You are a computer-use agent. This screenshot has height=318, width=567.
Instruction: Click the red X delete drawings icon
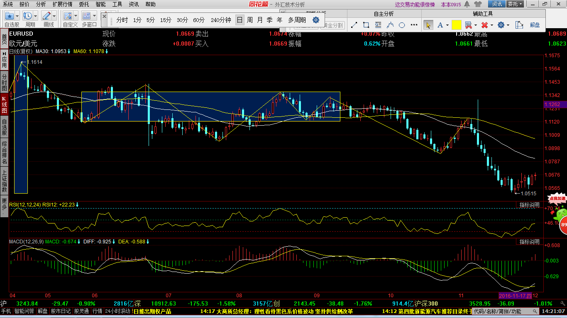coord(484,25)
